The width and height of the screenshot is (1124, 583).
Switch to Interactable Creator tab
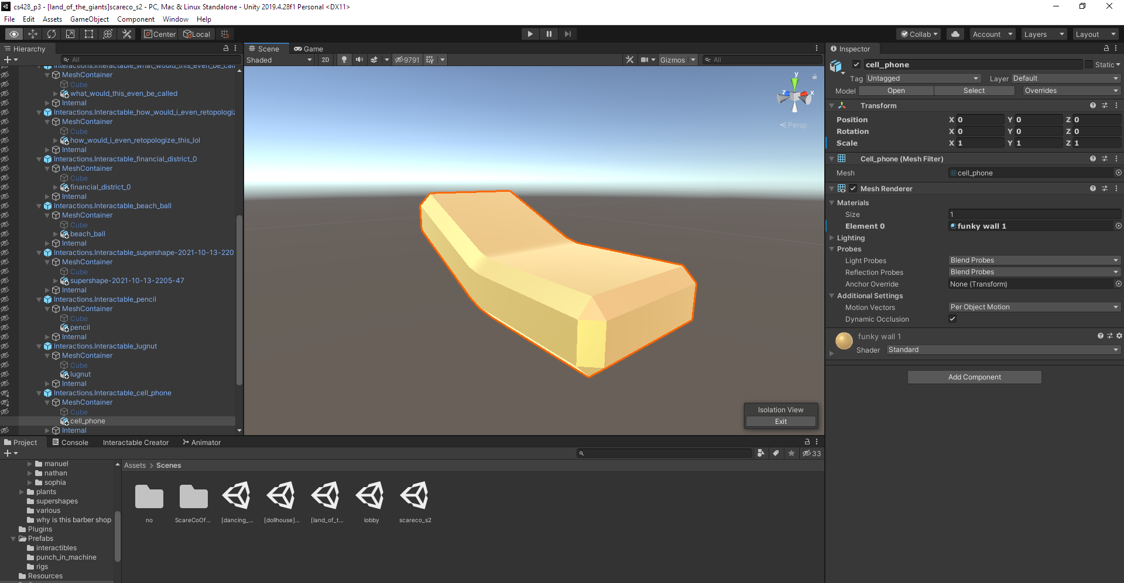[x=136, y=443]
